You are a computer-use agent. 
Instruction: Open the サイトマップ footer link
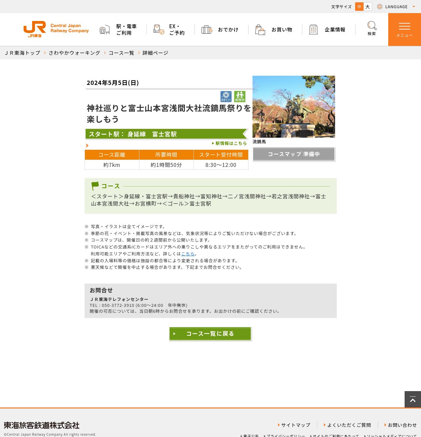click(294, 425)
